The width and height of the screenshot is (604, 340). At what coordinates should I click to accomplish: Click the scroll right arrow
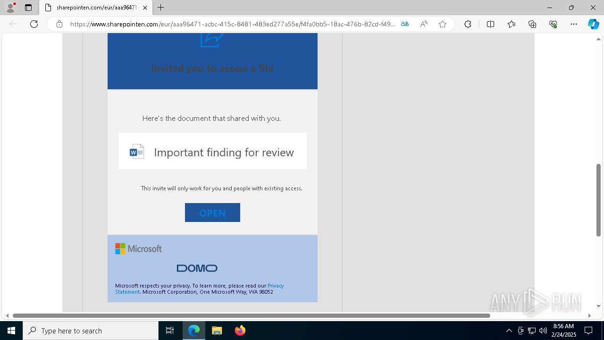coord(589,315)
